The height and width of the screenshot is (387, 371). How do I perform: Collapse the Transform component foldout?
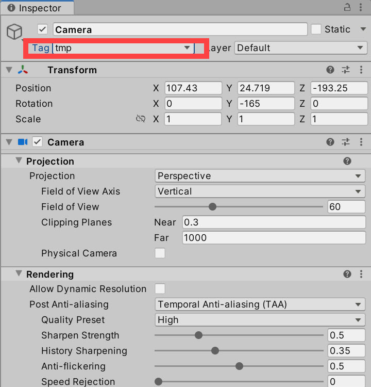[x=9, y=70]
